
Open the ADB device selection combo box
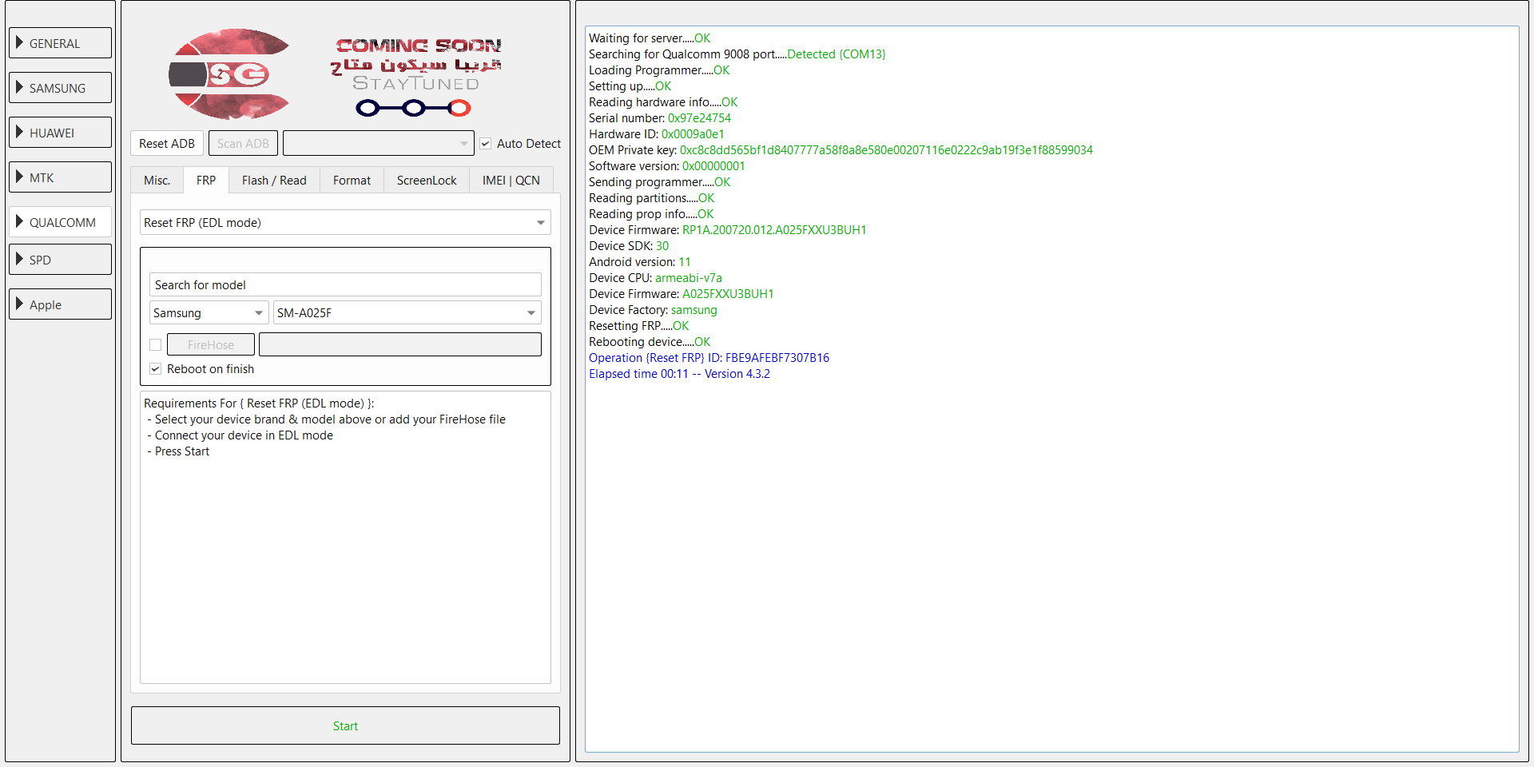point(379,143)
